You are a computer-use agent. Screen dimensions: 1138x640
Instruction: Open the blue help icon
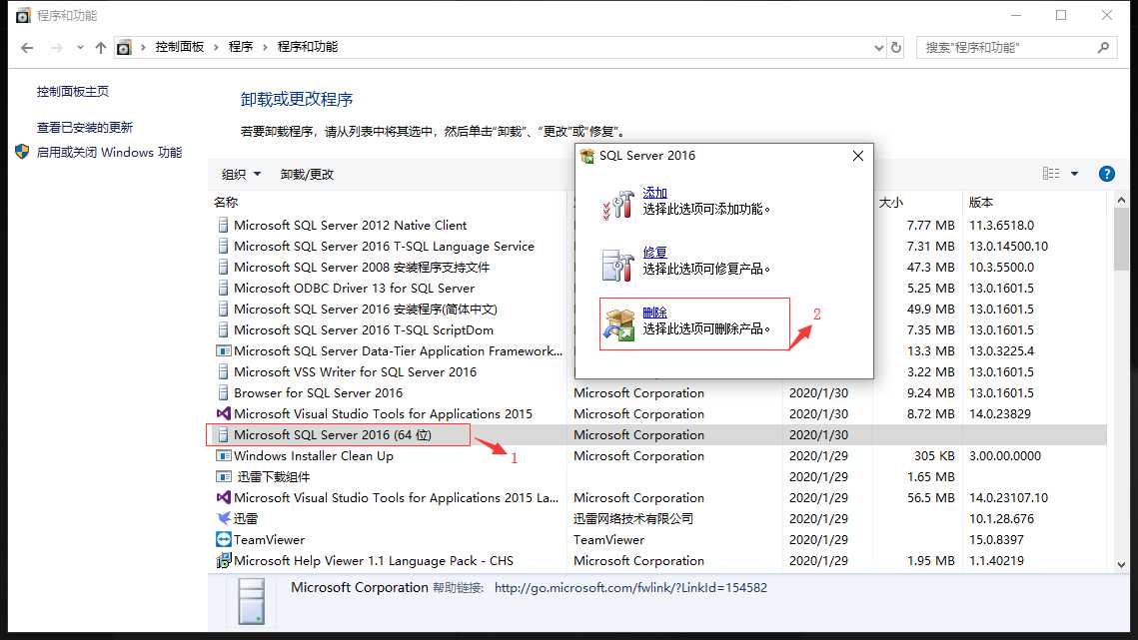[1107, 174]
